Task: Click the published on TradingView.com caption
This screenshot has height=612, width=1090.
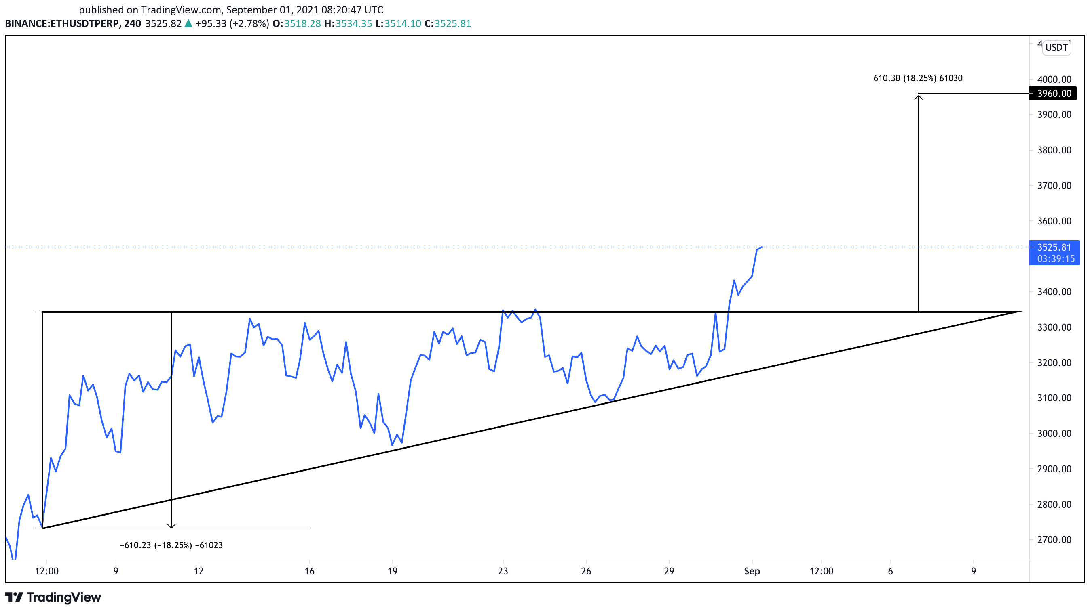Action: click(231, 10)
